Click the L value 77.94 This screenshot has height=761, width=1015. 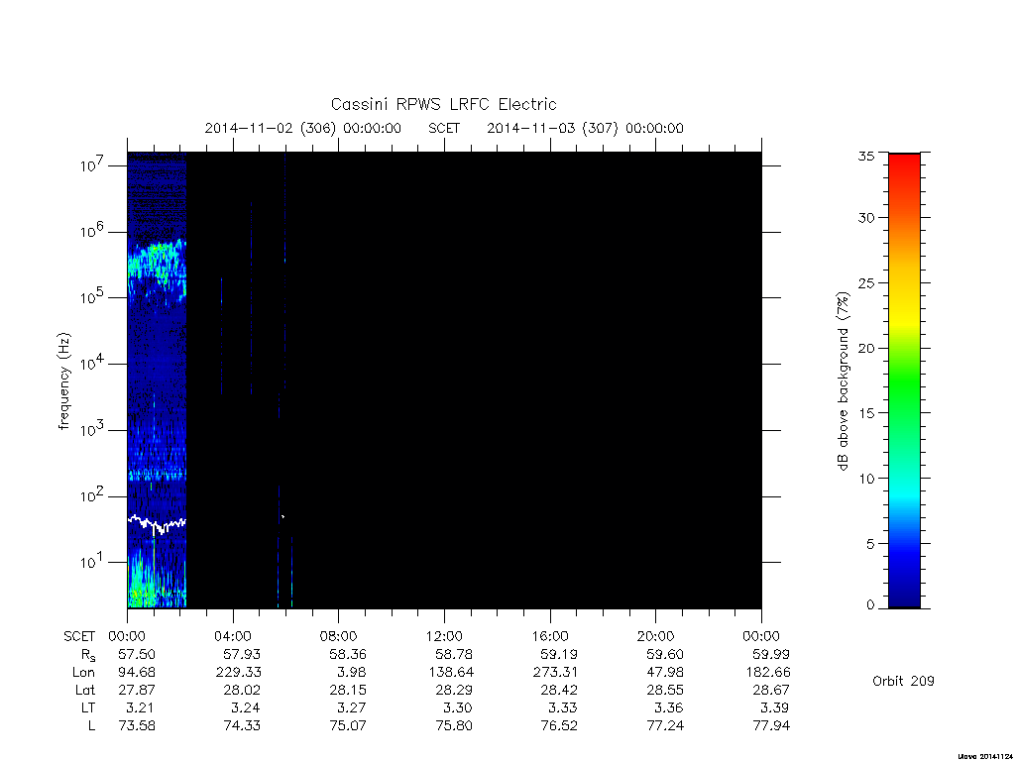click(x=771, y=725)
